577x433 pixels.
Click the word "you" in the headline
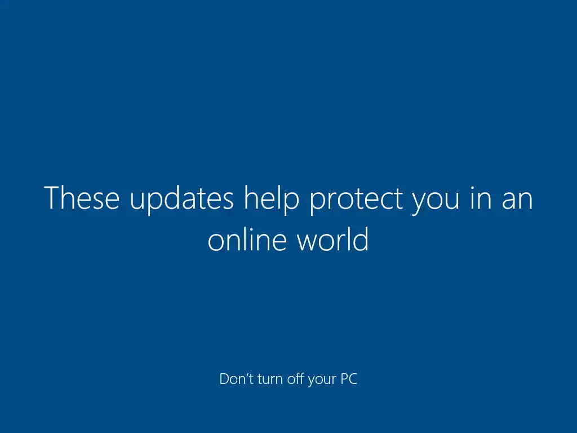436,204
